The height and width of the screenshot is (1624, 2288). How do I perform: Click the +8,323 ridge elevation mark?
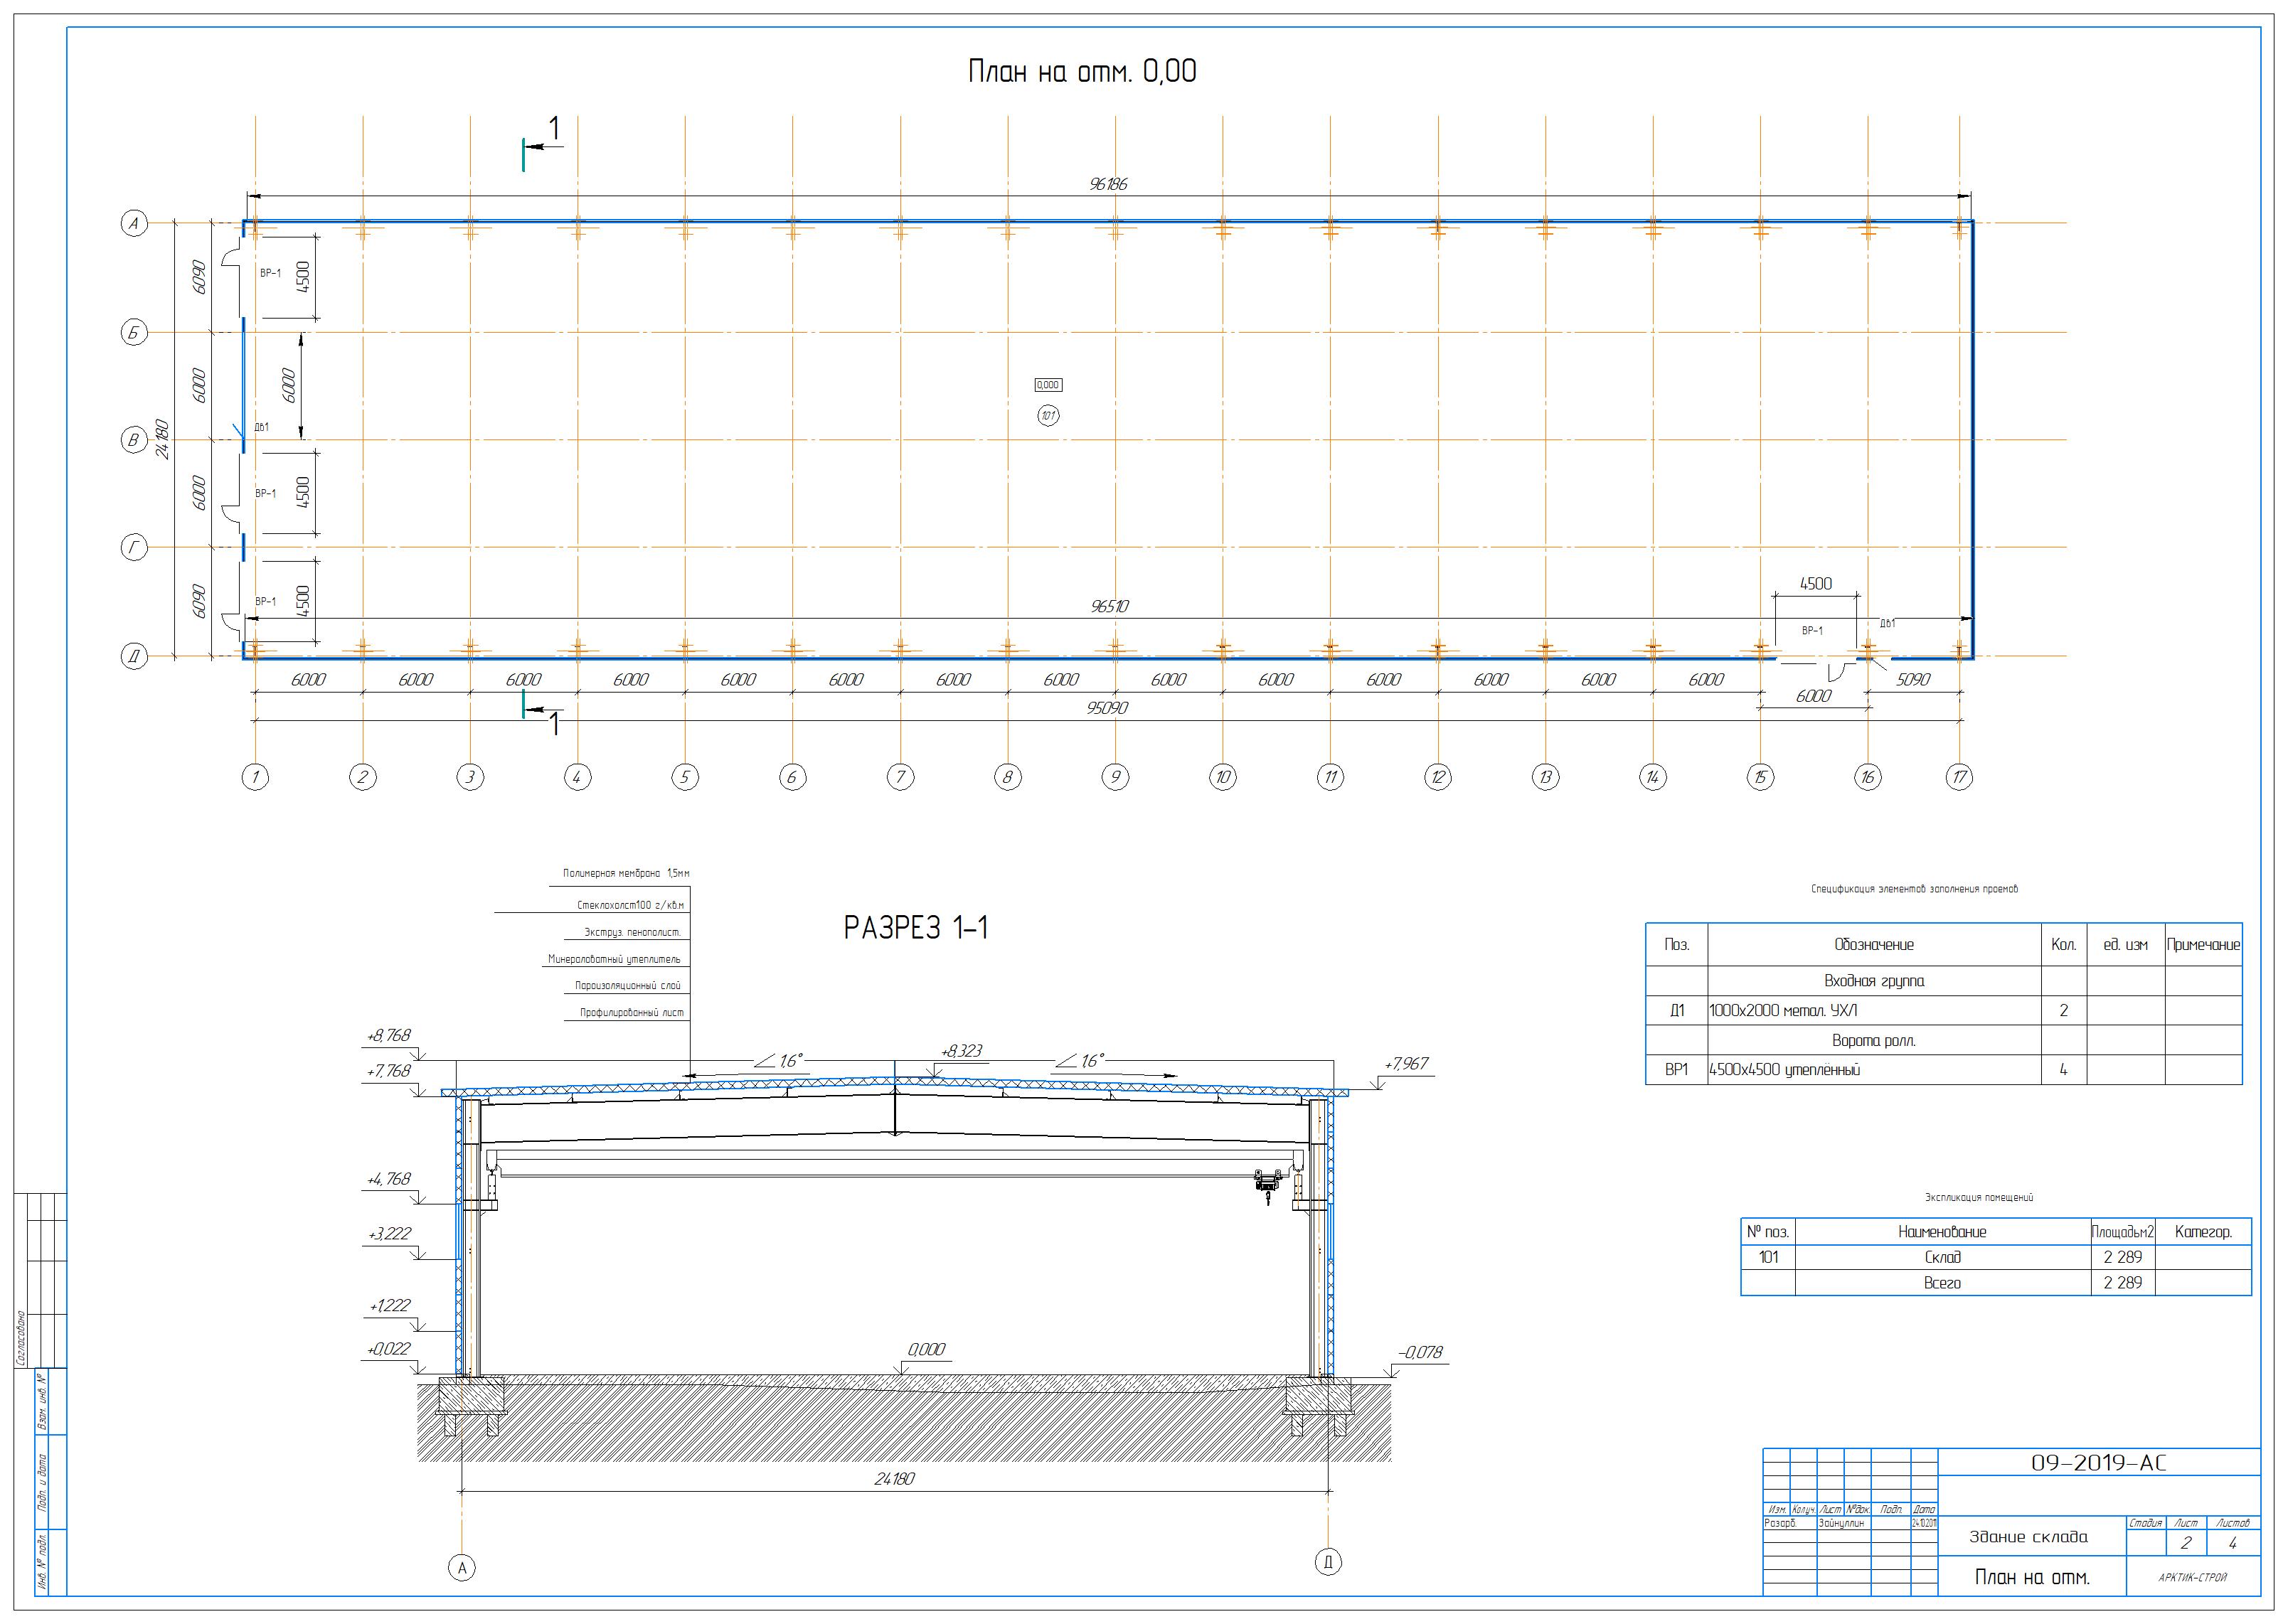(x=961, y=1051)
